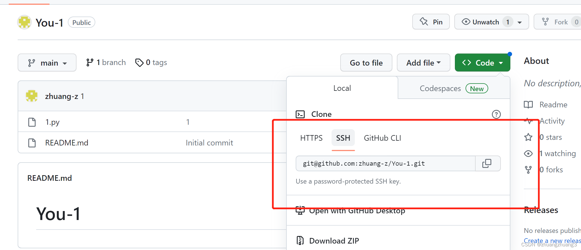This screenshot has width=581, height=250.
Task: Open the 0 forks link
Action: 551,170
